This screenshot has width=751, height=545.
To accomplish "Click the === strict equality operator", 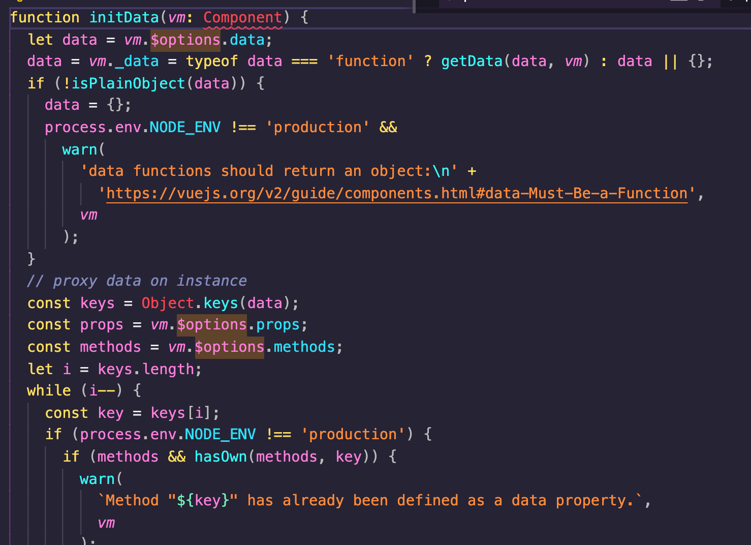I will tap(304, 62).
